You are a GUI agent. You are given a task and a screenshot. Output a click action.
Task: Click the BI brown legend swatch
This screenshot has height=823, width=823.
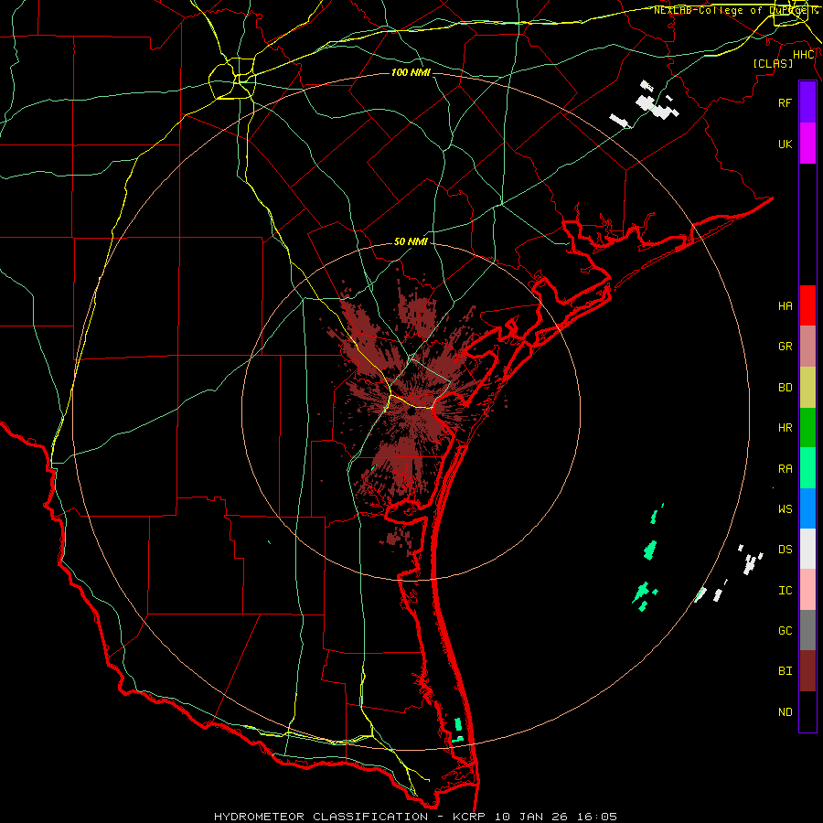point(807,671)
